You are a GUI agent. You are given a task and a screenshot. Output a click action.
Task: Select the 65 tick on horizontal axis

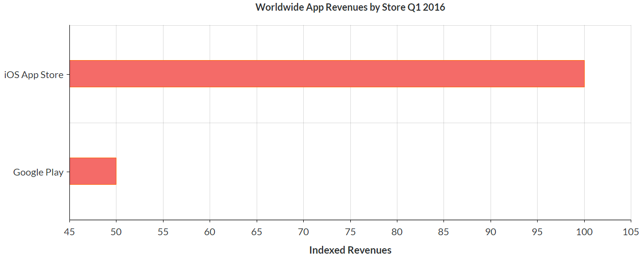257,233
